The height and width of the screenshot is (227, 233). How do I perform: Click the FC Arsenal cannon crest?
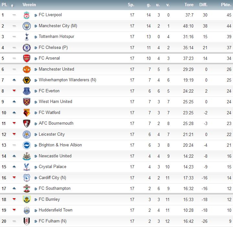[x=27, y=58]
